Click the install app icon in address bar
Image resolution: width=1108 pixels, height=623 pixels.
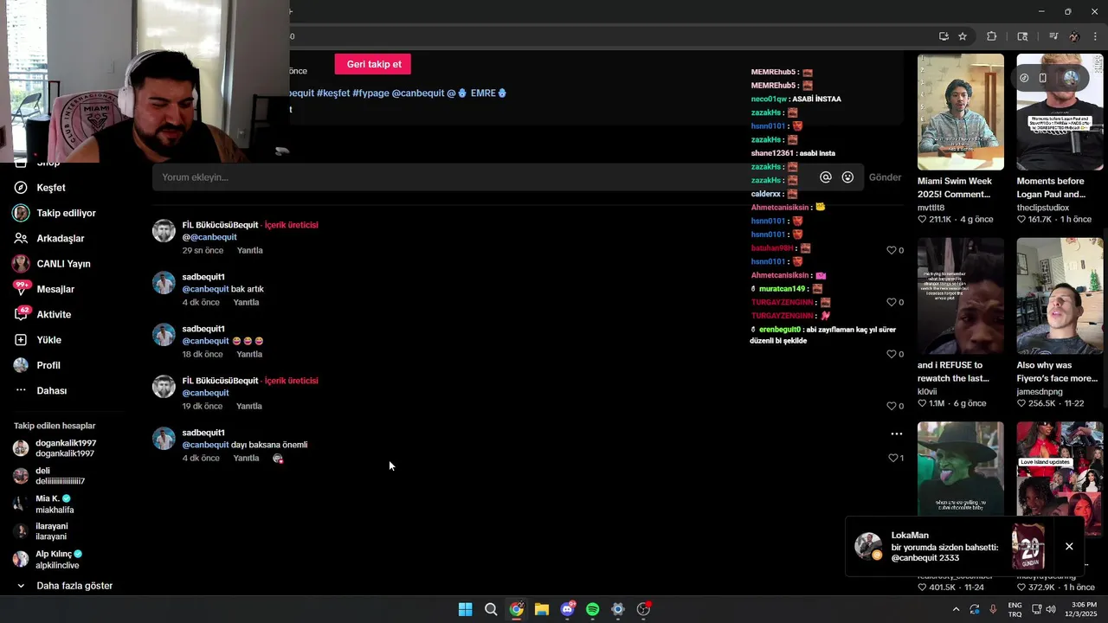pyautogui.click(x=944, y=36)
